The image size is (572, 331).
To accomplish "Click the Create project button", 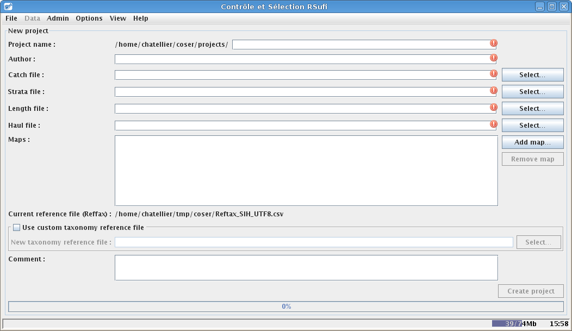I will [531, 291].
